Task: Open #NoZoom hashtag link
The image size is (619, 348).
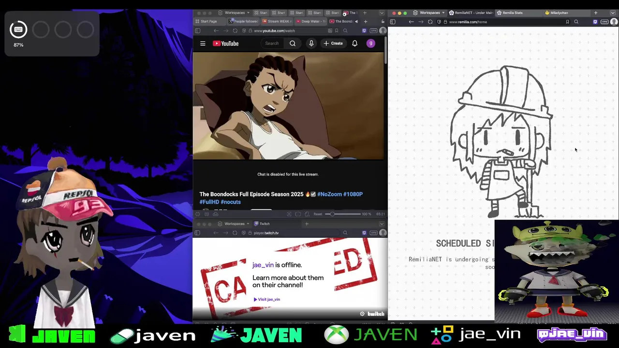Action: coord(329,194)
